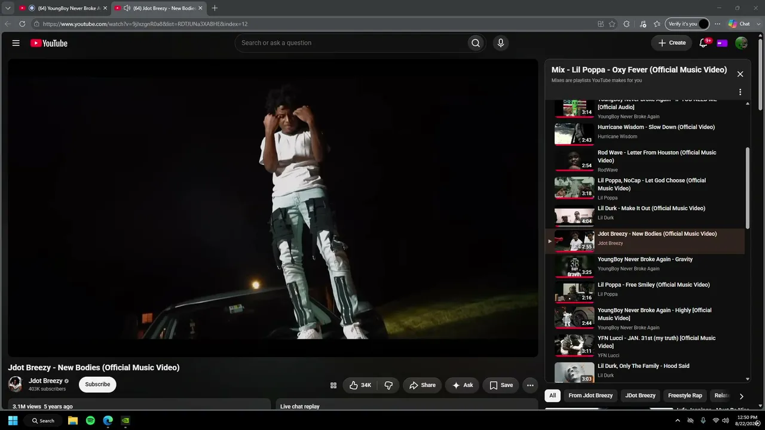The image size is (765, 430).
Task: Open the Copilot Chat sidebar
Action: [x=739, y=24]
